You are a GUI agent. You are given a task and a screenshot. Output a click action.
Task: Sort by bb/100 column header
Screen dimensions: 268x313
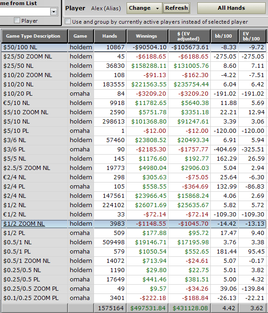click(224, 36)
